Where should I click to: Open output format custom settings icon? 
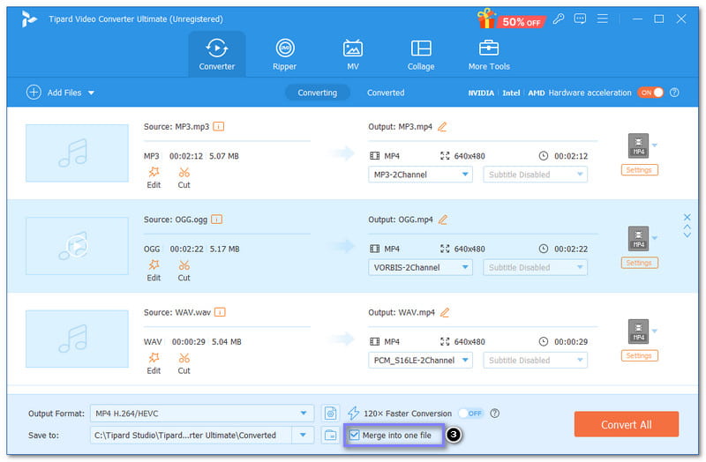[x=330, y=413]
